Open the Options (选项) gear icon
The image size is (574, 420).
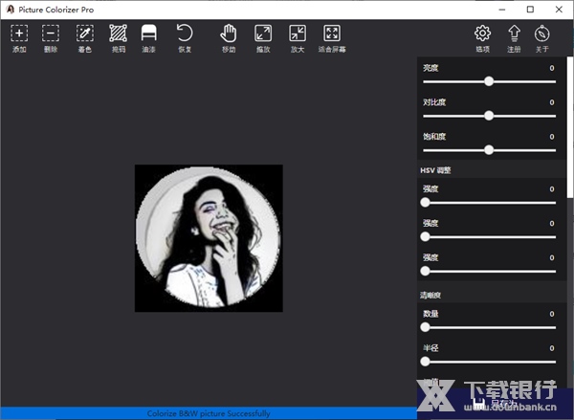click(482, 34)
